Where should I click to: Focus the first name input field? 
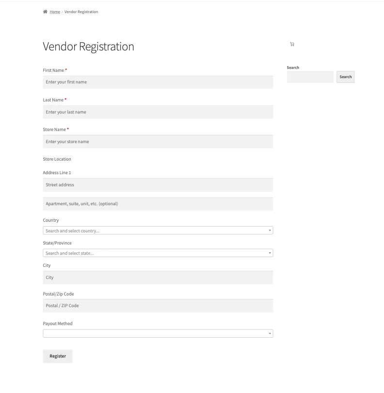click(158, 82)
